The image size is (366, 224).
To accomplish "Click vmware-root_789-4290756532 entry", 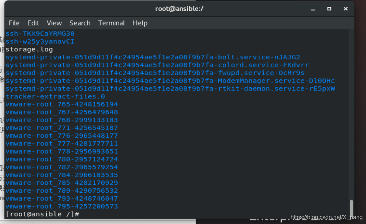I will [x=62, y=191].
